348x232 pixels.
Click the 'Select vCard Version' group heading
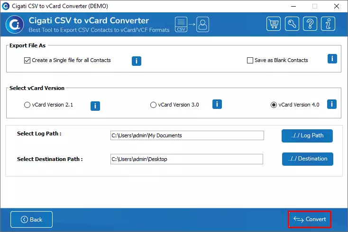pyautogui.click(x=37, y=88)
